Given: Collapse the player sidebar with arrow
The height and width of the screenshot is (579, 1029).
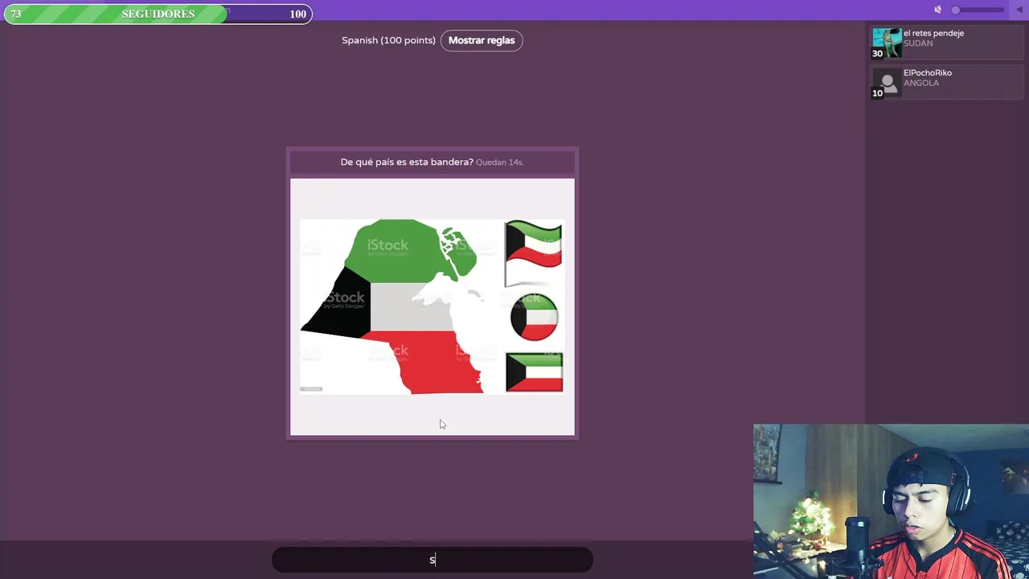Looking at the screenshot, I should coord(1019,10).
